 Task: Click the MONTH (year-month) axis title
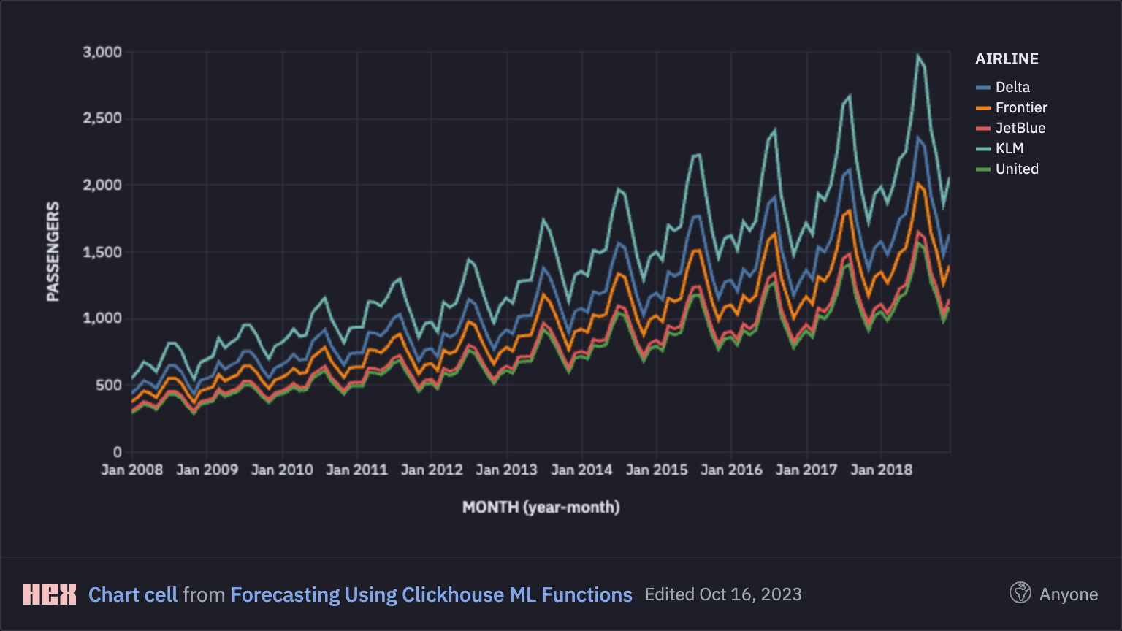pyautogui.click(x=541, y=507)
